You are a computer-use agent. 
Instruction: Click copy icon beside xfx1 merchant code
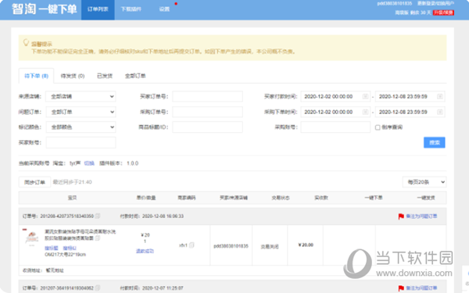coord(192,245)
